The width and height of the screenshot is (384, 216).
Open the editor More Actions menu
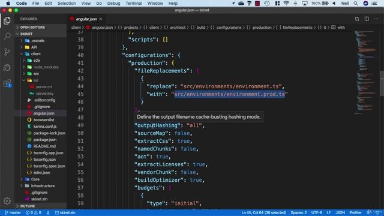376,19
